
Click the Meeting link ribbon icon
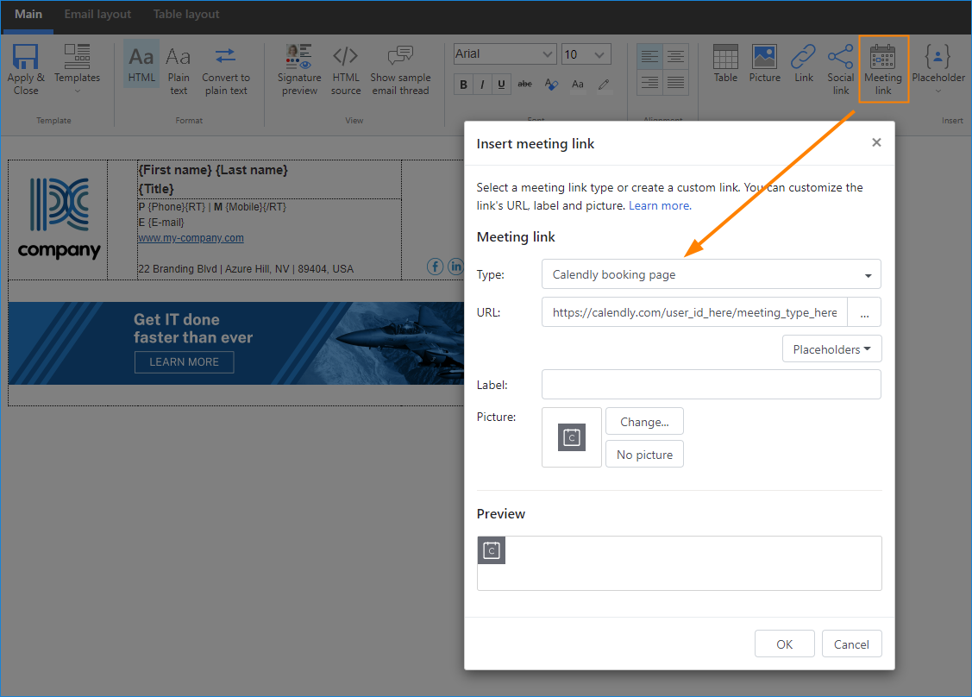(x=883, y=69)
